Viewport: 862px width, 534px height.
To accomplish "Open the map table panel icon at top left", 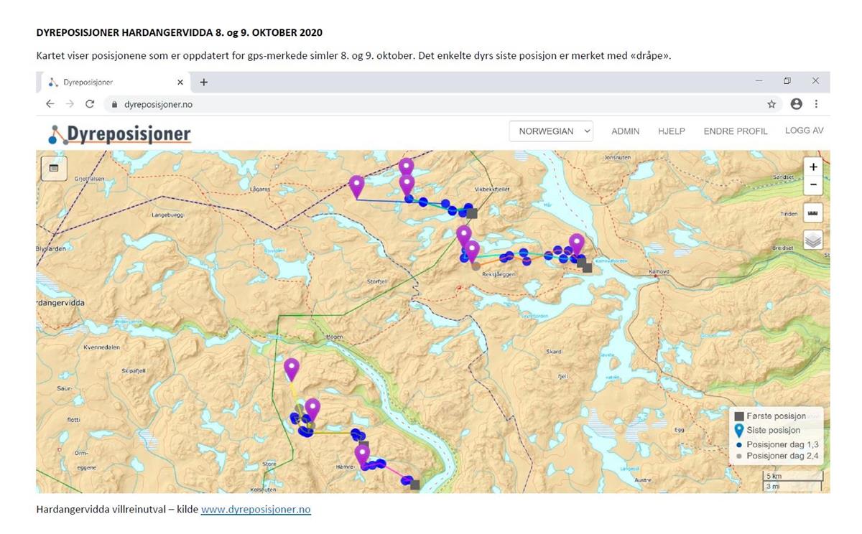I will coord(54,168).
